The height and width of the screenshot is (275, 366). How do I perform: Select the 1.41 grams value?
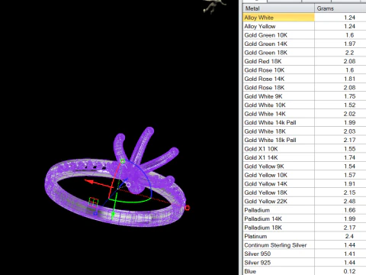click(x=349, y=254)
